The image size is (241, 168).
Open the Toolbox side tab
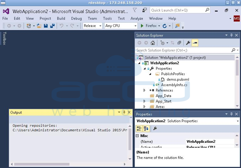pos(4,39)
